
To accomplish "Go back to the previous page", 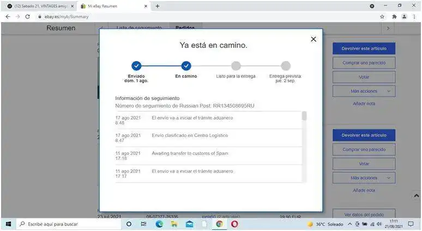I will click(x=8, y=17).
